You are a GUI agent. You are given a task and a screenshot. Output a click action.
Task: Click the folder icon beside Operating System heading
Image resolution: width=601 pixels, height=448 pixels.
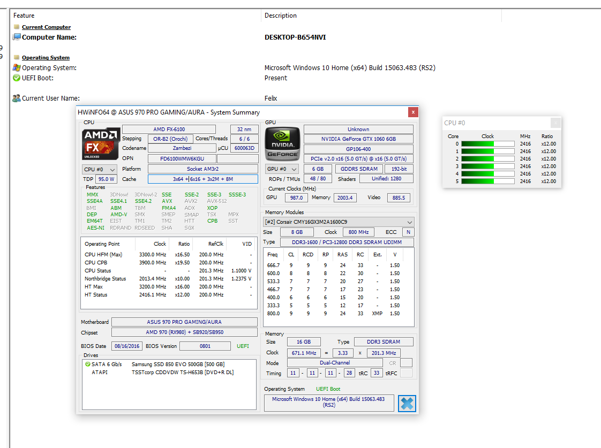click(17, 57)
